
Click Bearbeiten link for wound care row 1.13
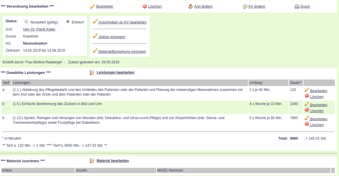coord(318,119)
